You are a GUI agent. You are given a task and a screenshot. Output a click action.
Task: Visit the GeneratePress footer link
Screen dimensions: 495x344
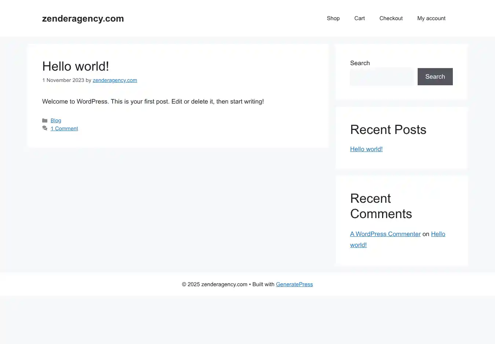click(294, 284)
